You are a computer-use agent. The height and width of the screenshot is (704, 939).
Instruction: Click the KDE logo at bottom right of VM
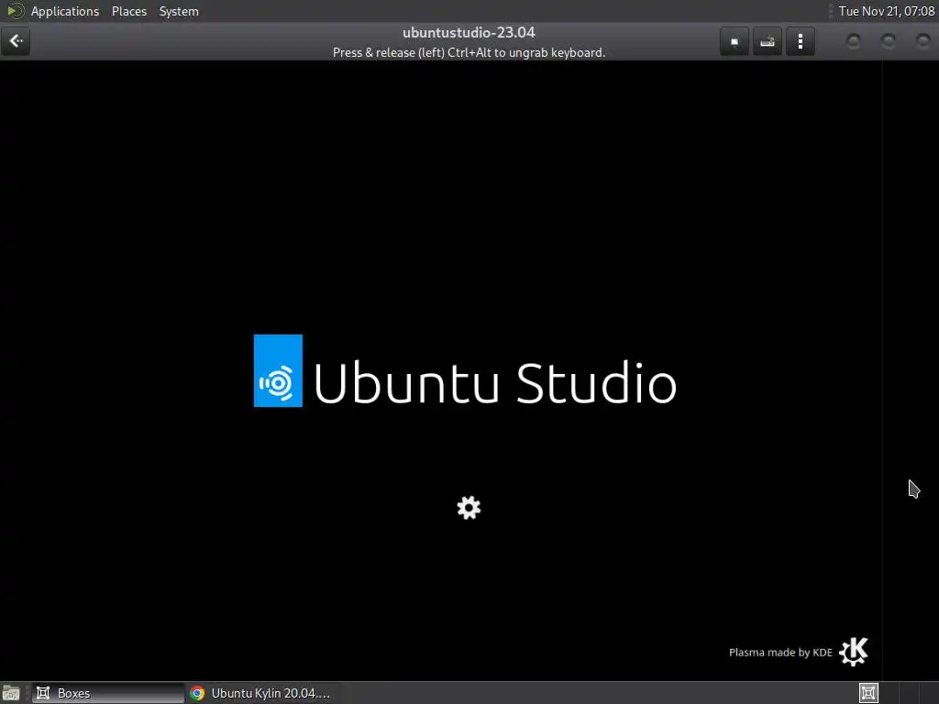click(854, 652)
